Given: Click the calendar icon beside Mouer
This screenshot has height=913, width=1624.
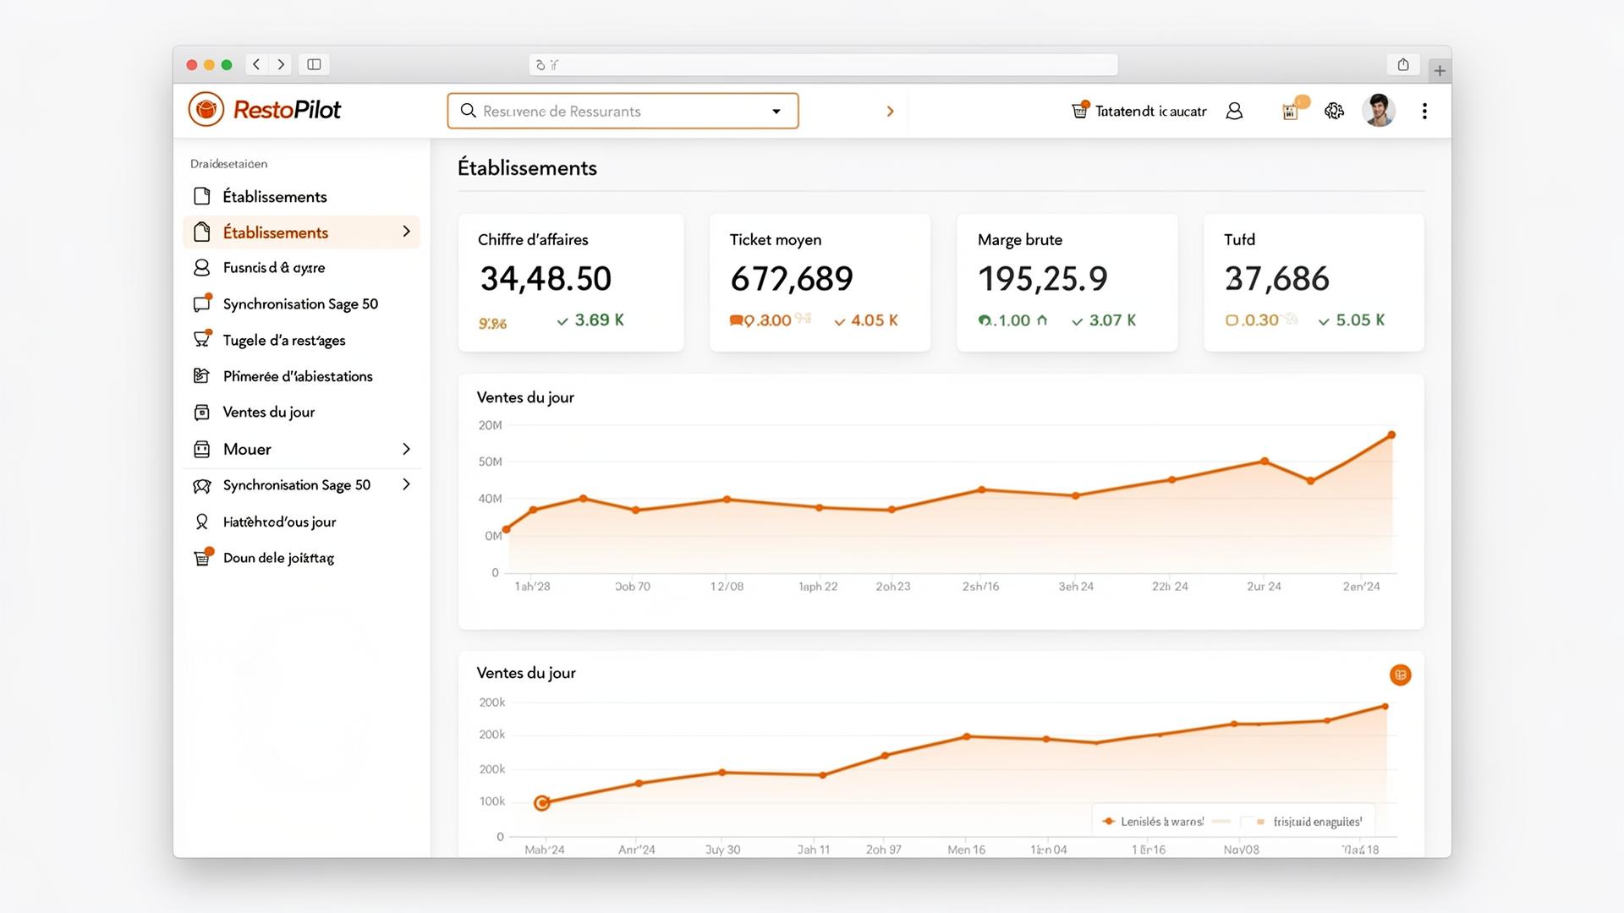Looking at the screenshot, I should pyautogui.click(x=201, y=449).
